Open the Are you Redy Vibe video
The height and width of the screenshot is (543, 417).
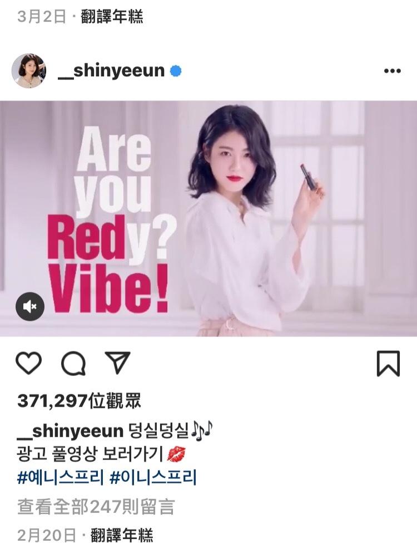pyautogui.click(x=209, y=218)
